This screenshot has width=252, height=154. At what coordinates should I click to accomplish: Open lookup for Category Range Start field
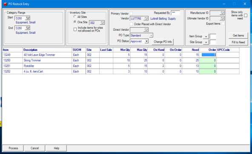pos(28,18)
